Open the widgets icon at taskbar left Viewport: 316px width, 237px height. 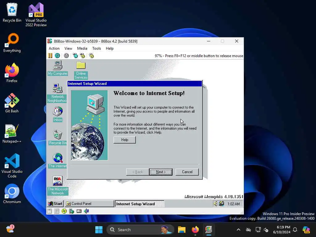click(10, 229)
